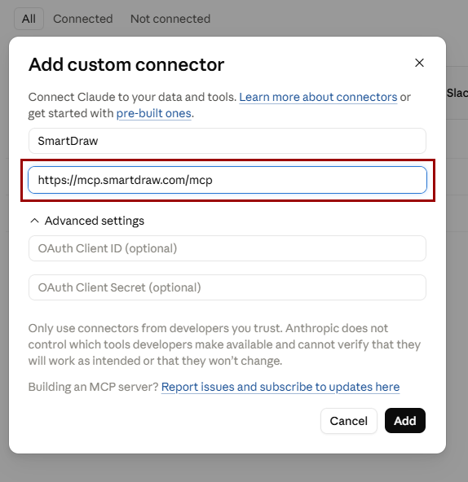Follow the pre-built ones link
The width and height of the screenshot is (468, 482).
[x=153, y=113]
